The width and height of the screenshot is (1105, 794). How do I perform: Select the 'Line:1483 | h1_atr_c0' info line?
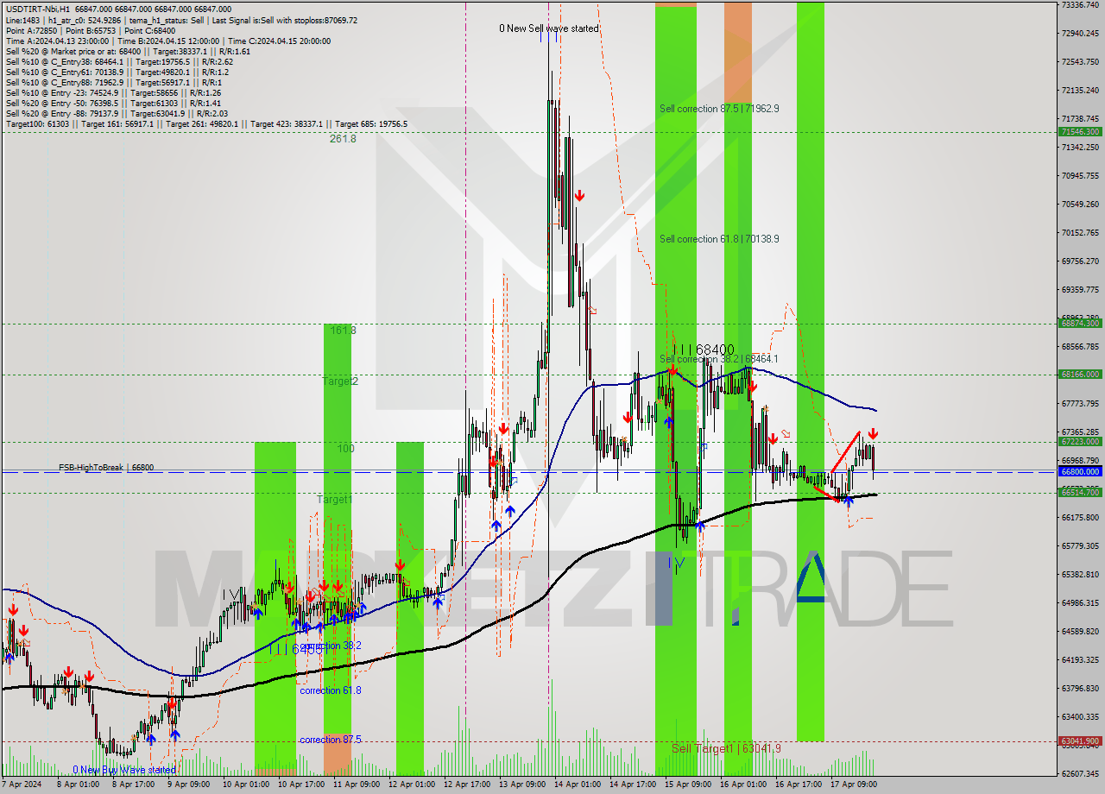(x=181, y=20)
